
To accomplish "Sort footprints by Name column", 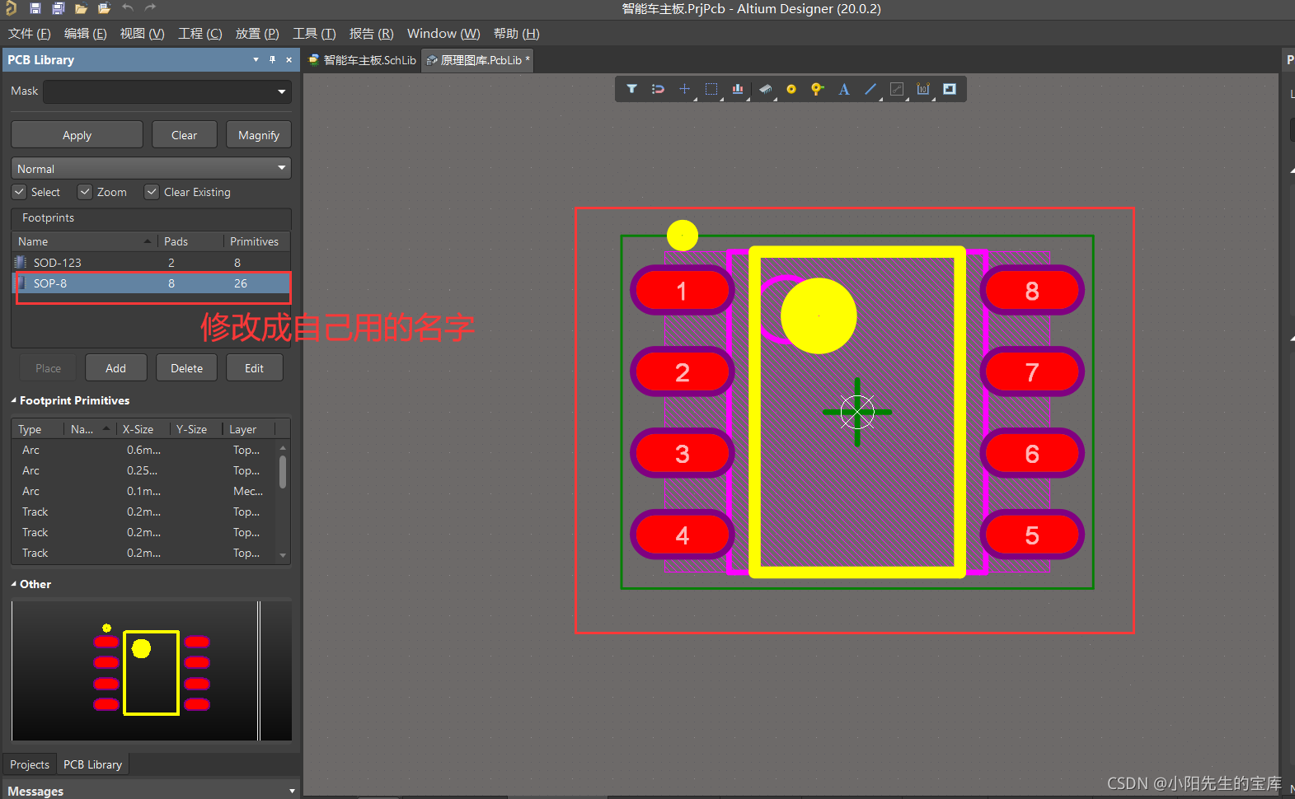I will coord(84,241).
